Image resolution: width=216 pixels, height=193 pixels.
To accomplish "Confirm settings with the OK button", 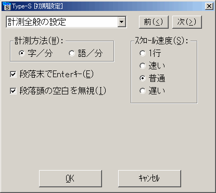I will click(70, 178).
